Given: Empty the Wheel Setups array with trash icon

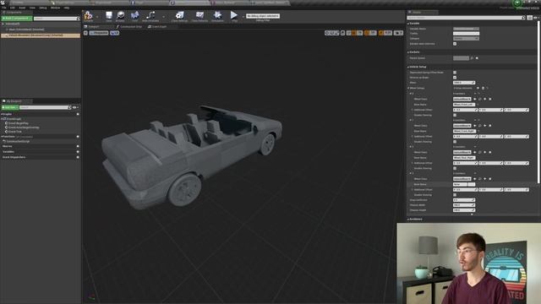Looking at the screenshot, I should (x=483, y=88).
